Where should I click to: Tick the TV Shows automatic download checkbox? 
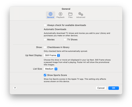click(65, 39)
